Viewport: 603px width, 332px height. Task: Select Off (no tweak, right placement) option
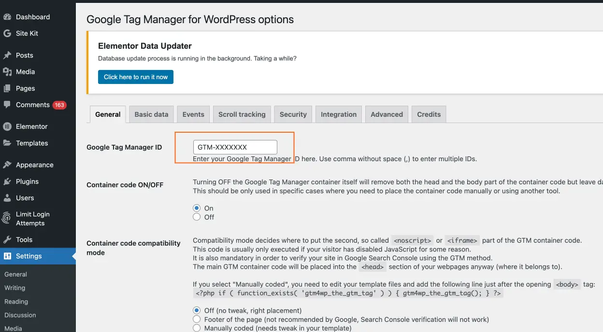[x=197, y=310]
